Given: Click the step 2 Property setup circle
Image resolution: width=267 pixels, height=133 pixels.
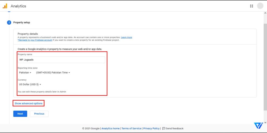Looking at the screenshot, I should [x=9, y=23].
